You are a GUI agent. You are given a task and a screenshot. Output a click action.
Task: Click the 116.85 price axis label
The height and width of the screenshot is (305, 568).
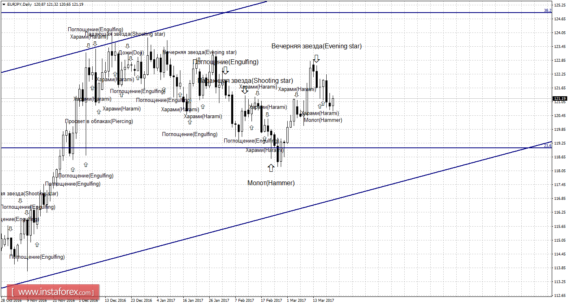[x=559, y=199]
